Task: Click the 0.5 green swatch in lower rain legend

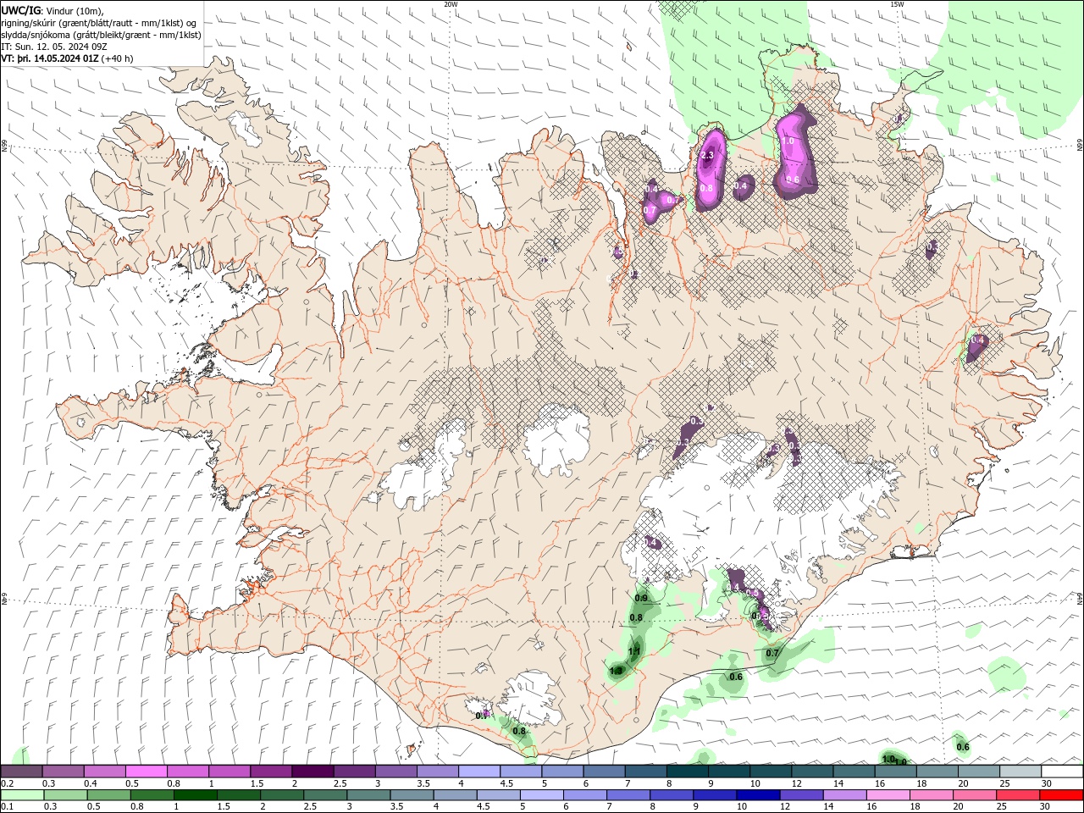Action: click(x=108, y=795)
